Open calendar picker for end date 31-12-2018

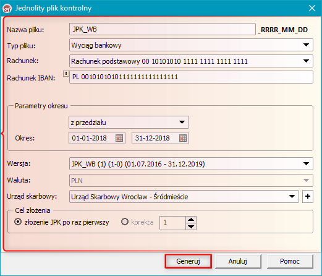click(x=183, y=138)
